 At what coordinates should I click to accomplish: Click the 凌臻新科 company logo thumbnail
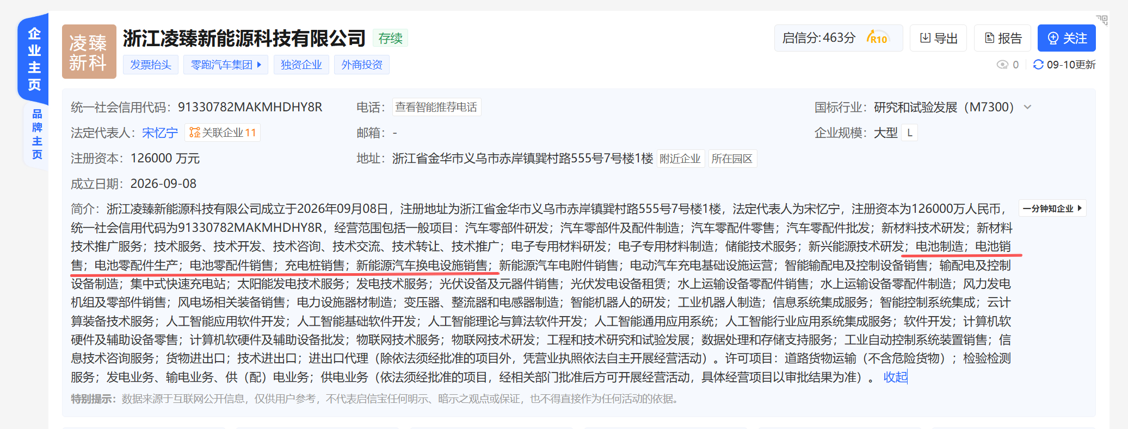click(x=89, y=52)
